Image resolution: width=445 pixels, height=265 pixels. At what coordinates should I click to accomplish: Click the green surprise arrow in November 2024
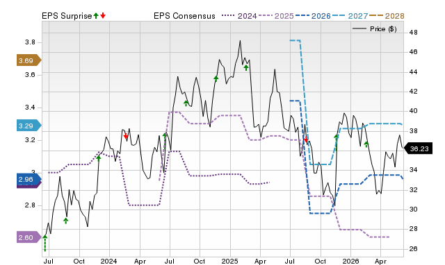click(x=216, y=78)
